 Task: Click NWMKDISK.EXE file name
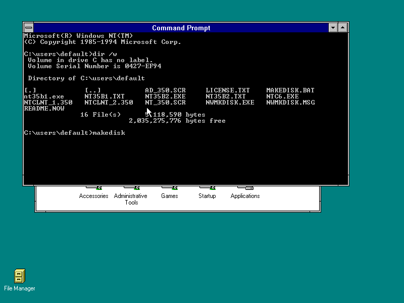pyautogui.click(x=230, y=103)
